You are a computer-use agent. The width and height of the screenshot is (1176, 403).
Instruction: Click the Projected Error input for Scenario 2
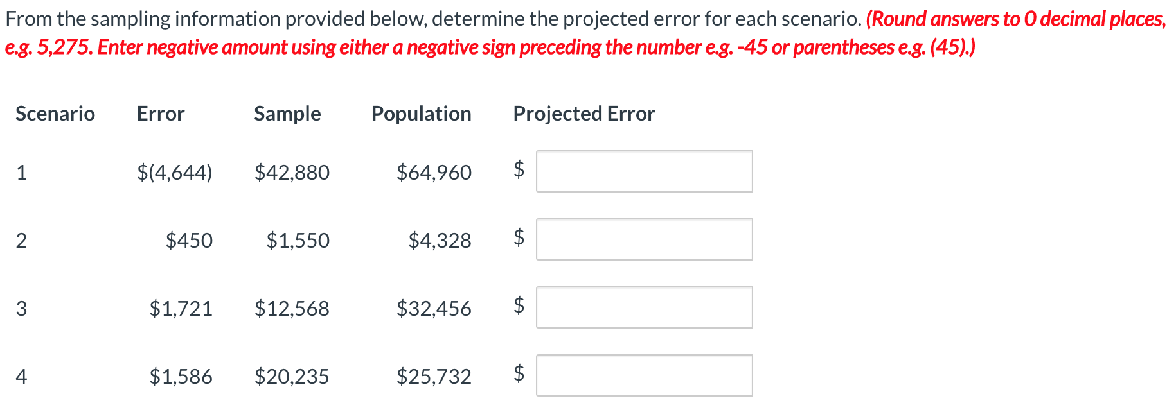click(x=644, y=239)
